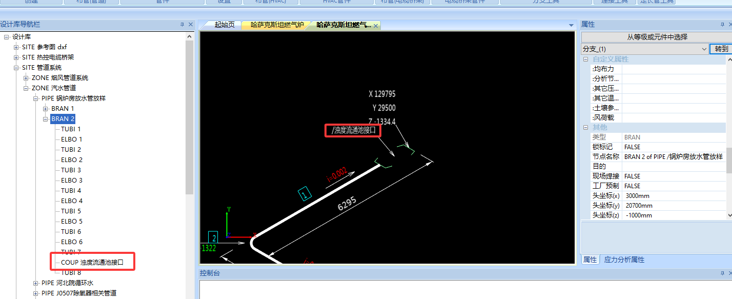Close the 设计库导航栏 panel
Viewport: 732px width, 299px height.
pyautogui.click(x=191, y=25)
